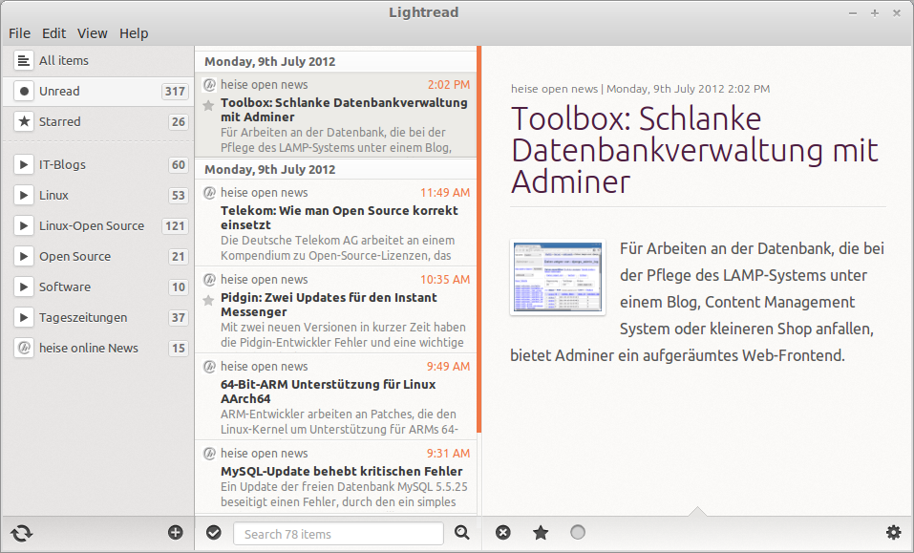Open settings gear icon

[x=893, y=533]
